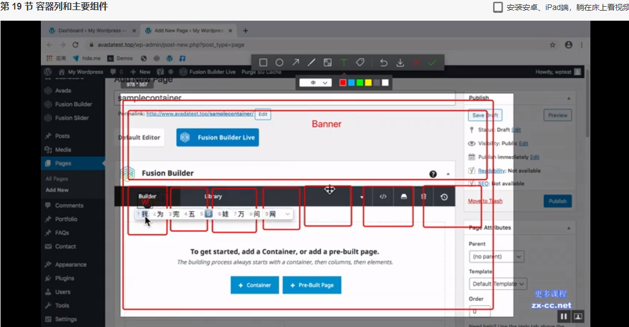Screen dimensions: 629x327
Task: Pick the straight line drawing tool
Action: coord(312,63)
